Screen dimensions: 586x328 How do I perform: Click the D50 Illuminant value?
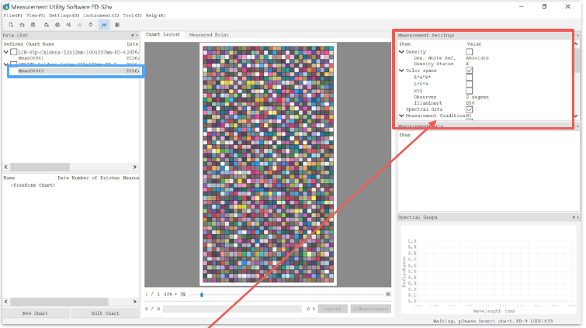pyautogui.click(x=470, y=103)
